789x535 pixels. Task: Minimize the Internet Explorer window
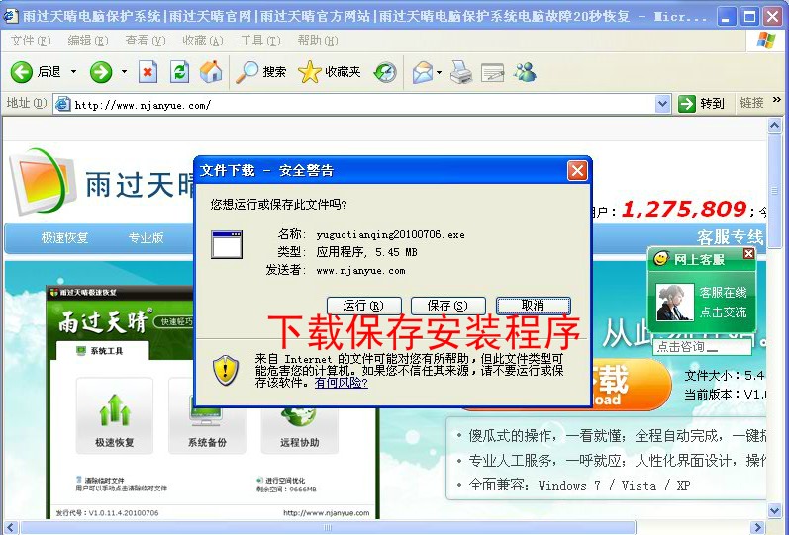pyautogui.click(x=726, y=17)
